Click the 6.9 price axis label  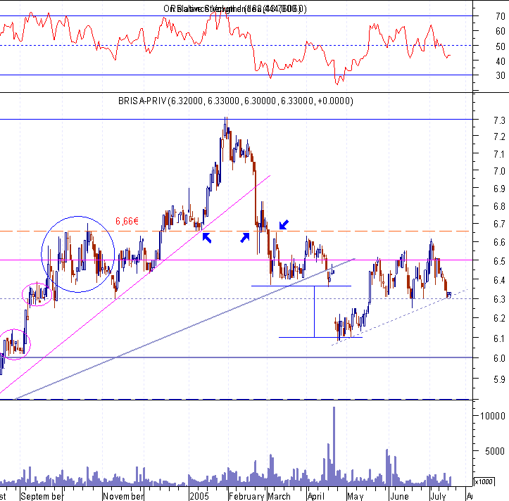pyautogui.click(x=500, y=189)
